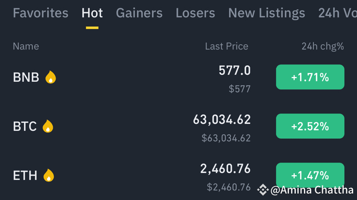Select the ETH coin name
The image size is (357, 200).
click(25, 175)
